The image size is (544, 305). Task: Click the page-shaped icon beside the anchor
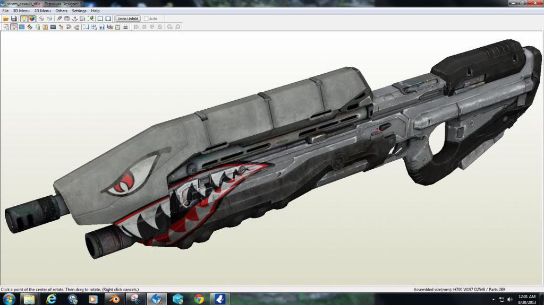click(82, 19)
